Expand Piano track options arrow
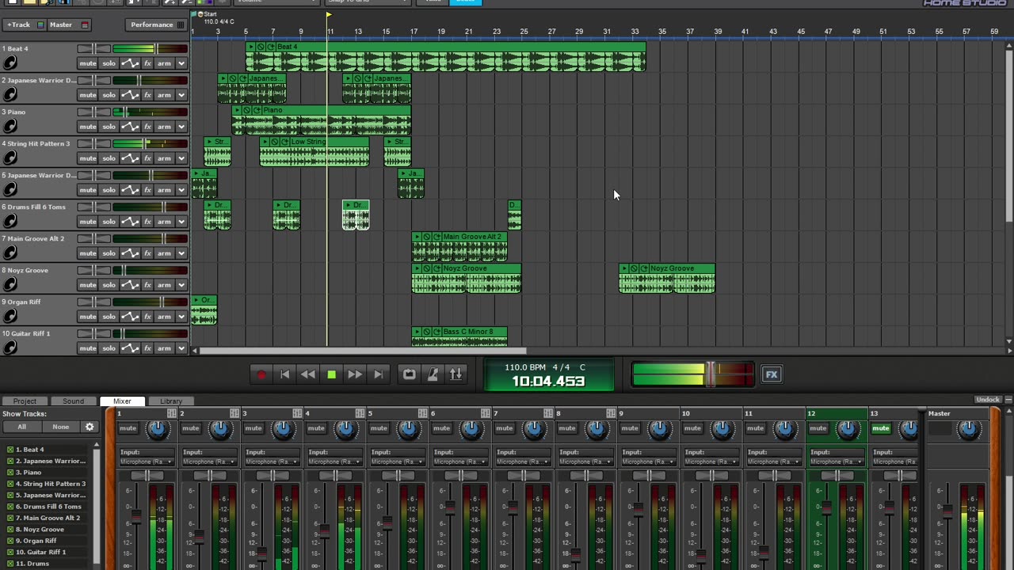 [181, 127]
